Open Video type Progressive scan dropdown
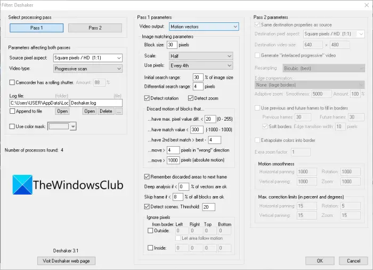Viewport: 373px width, 270px height. click(88, 69)
